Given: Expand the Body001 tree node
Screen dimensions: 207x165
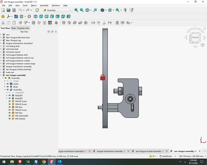Looking at the screenshot, I should [x=7, y=95].
